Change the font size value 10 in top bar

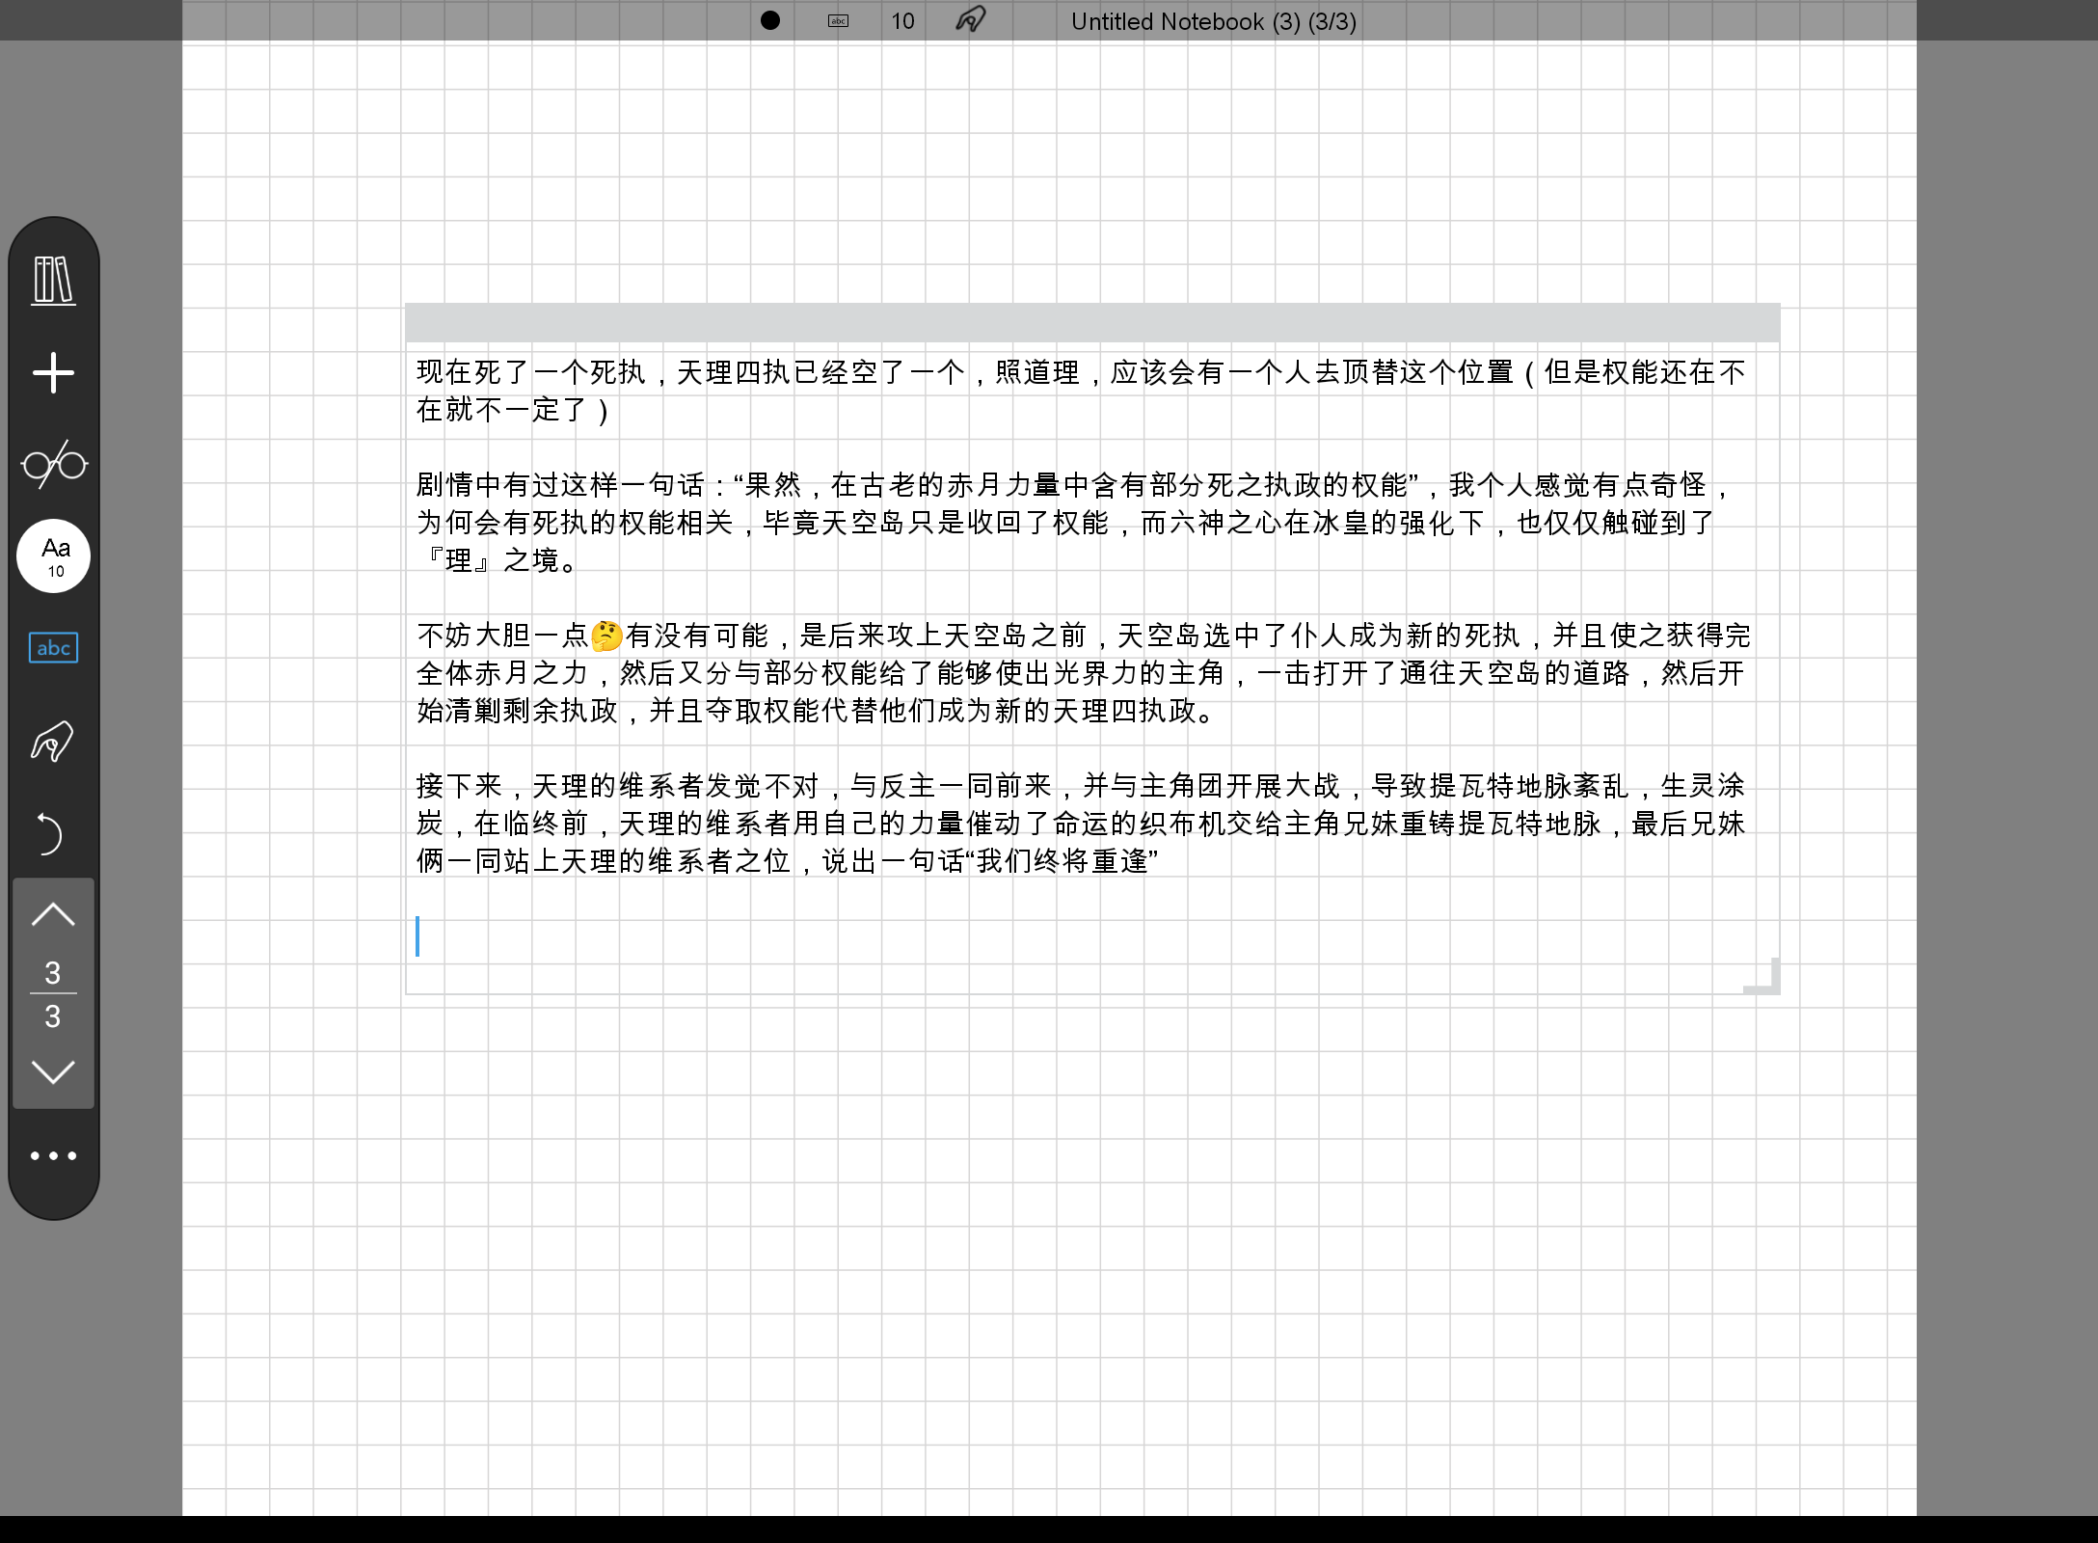(x=902, y=21)
